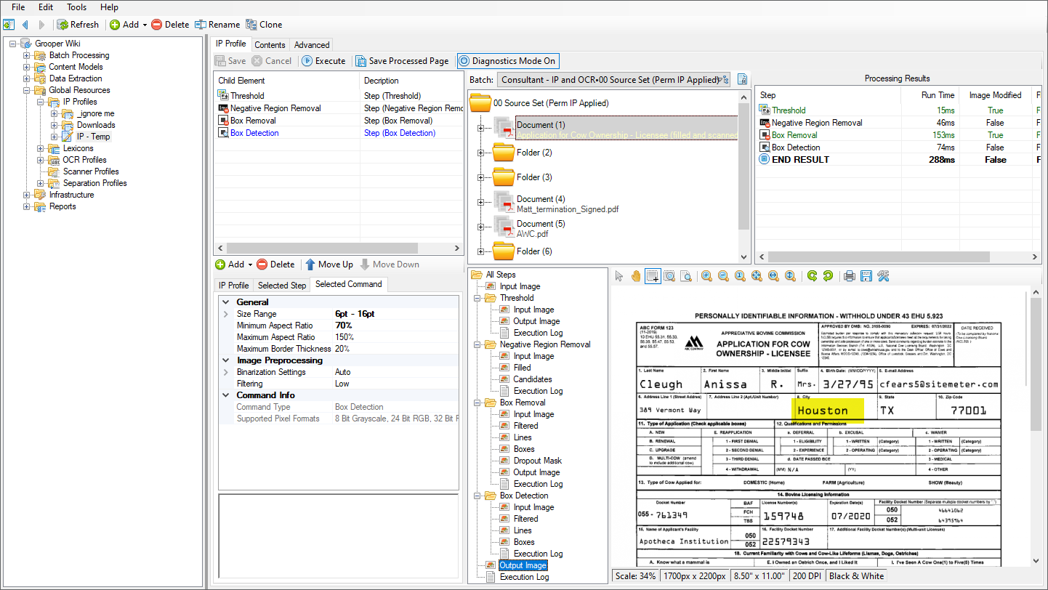The image size is (1048, 590).
Task: Expand the Size Range property row
Action: click(x=226, y=314)
